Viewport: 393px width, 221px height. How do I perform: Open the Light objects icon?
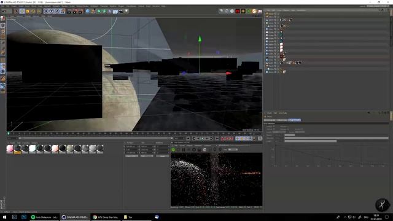126,11
